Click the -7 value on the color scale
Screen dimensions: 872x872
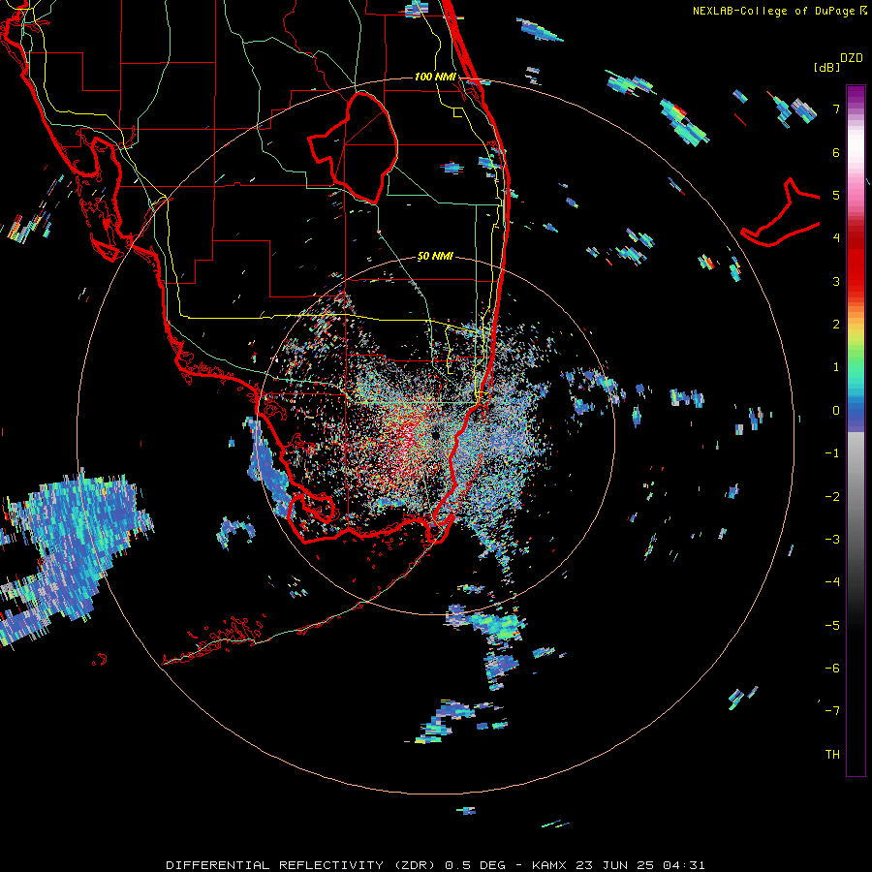click(x=832, y=711)
